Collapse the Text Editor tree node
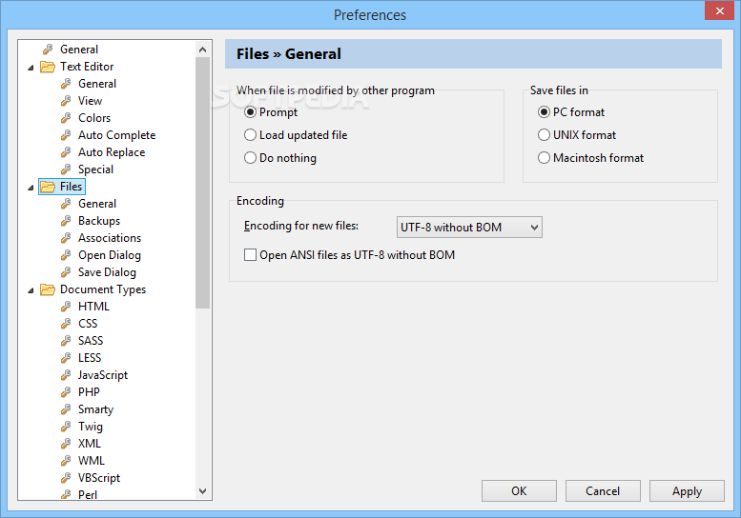This screenshot has height=518, width=741. [31, 68]
